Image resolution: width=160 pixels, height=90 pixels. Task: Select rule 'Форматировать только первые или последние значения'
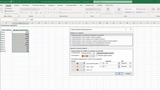[x=101, y=39]
